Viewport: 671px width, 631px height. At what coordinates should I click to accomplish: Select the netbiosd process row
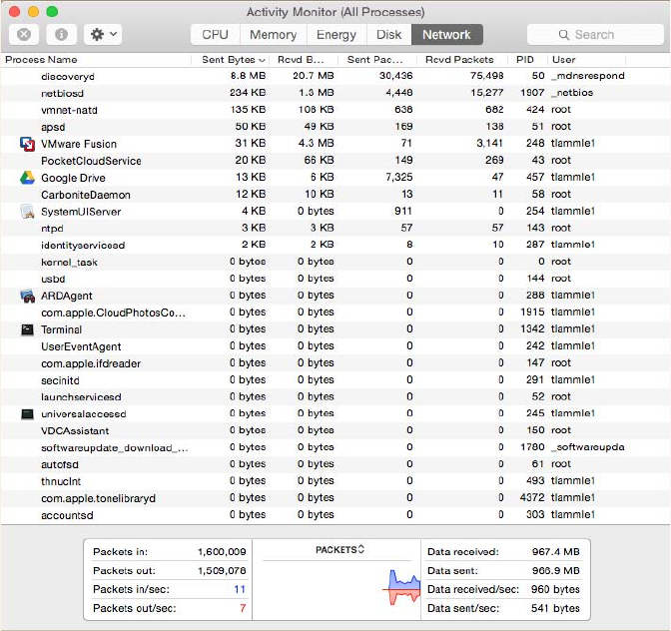(335, 93)
